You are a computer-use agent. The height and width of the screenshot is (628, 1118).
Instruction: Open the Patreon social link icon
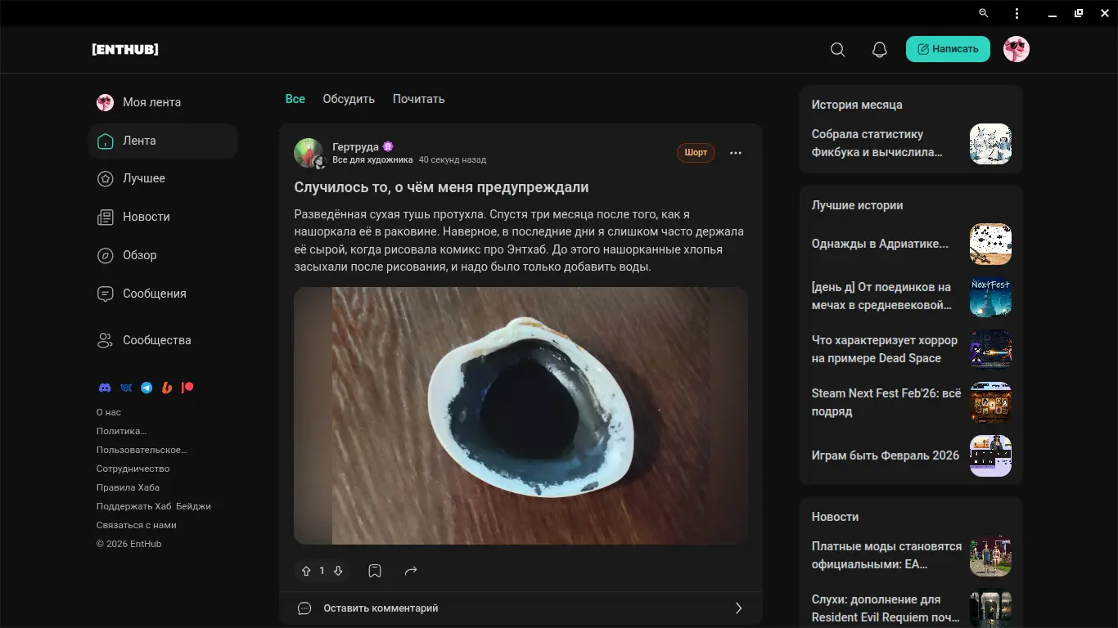[187, 388]
